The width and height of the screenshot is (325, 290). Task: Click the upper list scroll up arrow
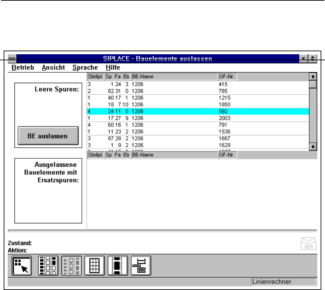click(313, 77)
